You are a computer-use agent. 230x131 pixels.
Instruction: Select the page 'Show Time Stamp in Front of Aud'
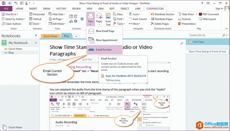207,51
